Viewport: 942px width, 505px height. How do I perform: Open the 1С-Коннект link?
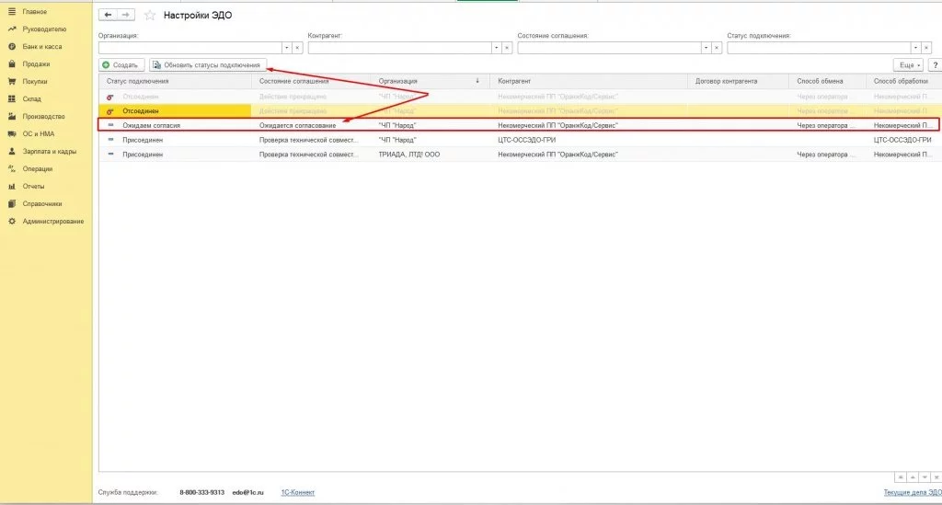[296, 492]
